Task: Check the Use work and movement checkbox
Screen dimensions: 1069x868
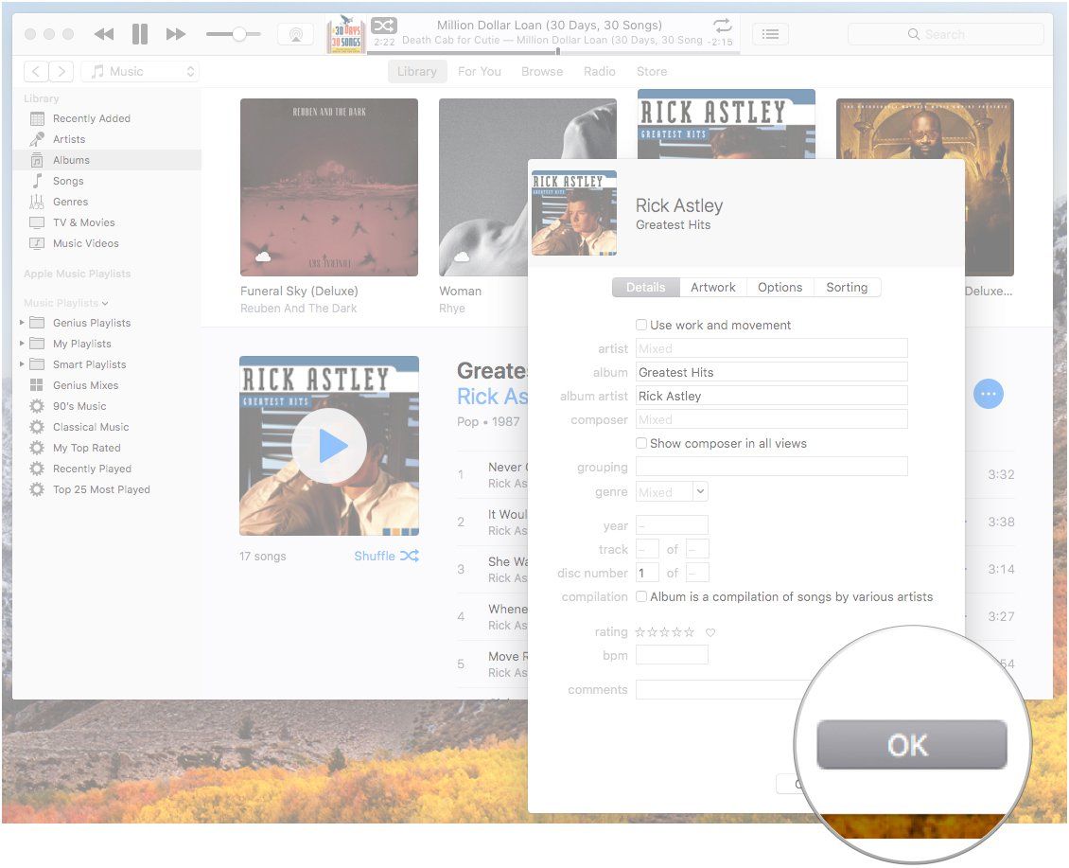Action: [641, 325]
